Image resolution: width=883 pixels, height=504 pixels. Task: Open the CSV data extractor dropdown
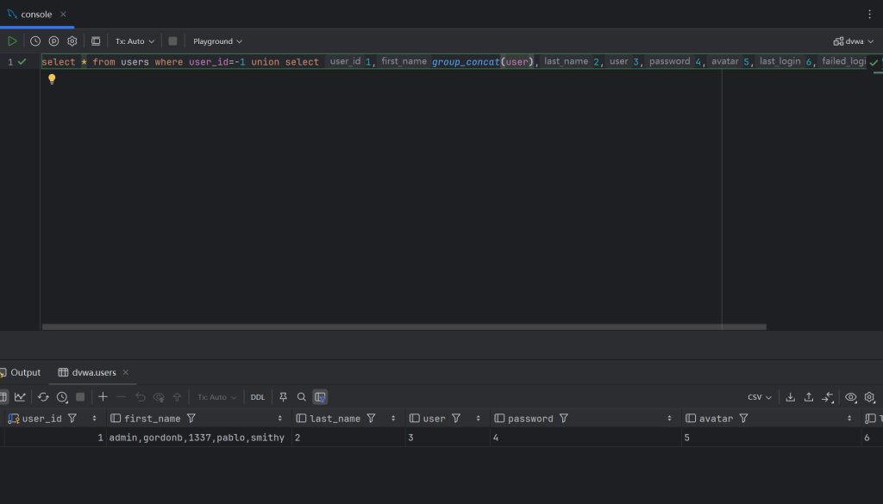[760, 397]
